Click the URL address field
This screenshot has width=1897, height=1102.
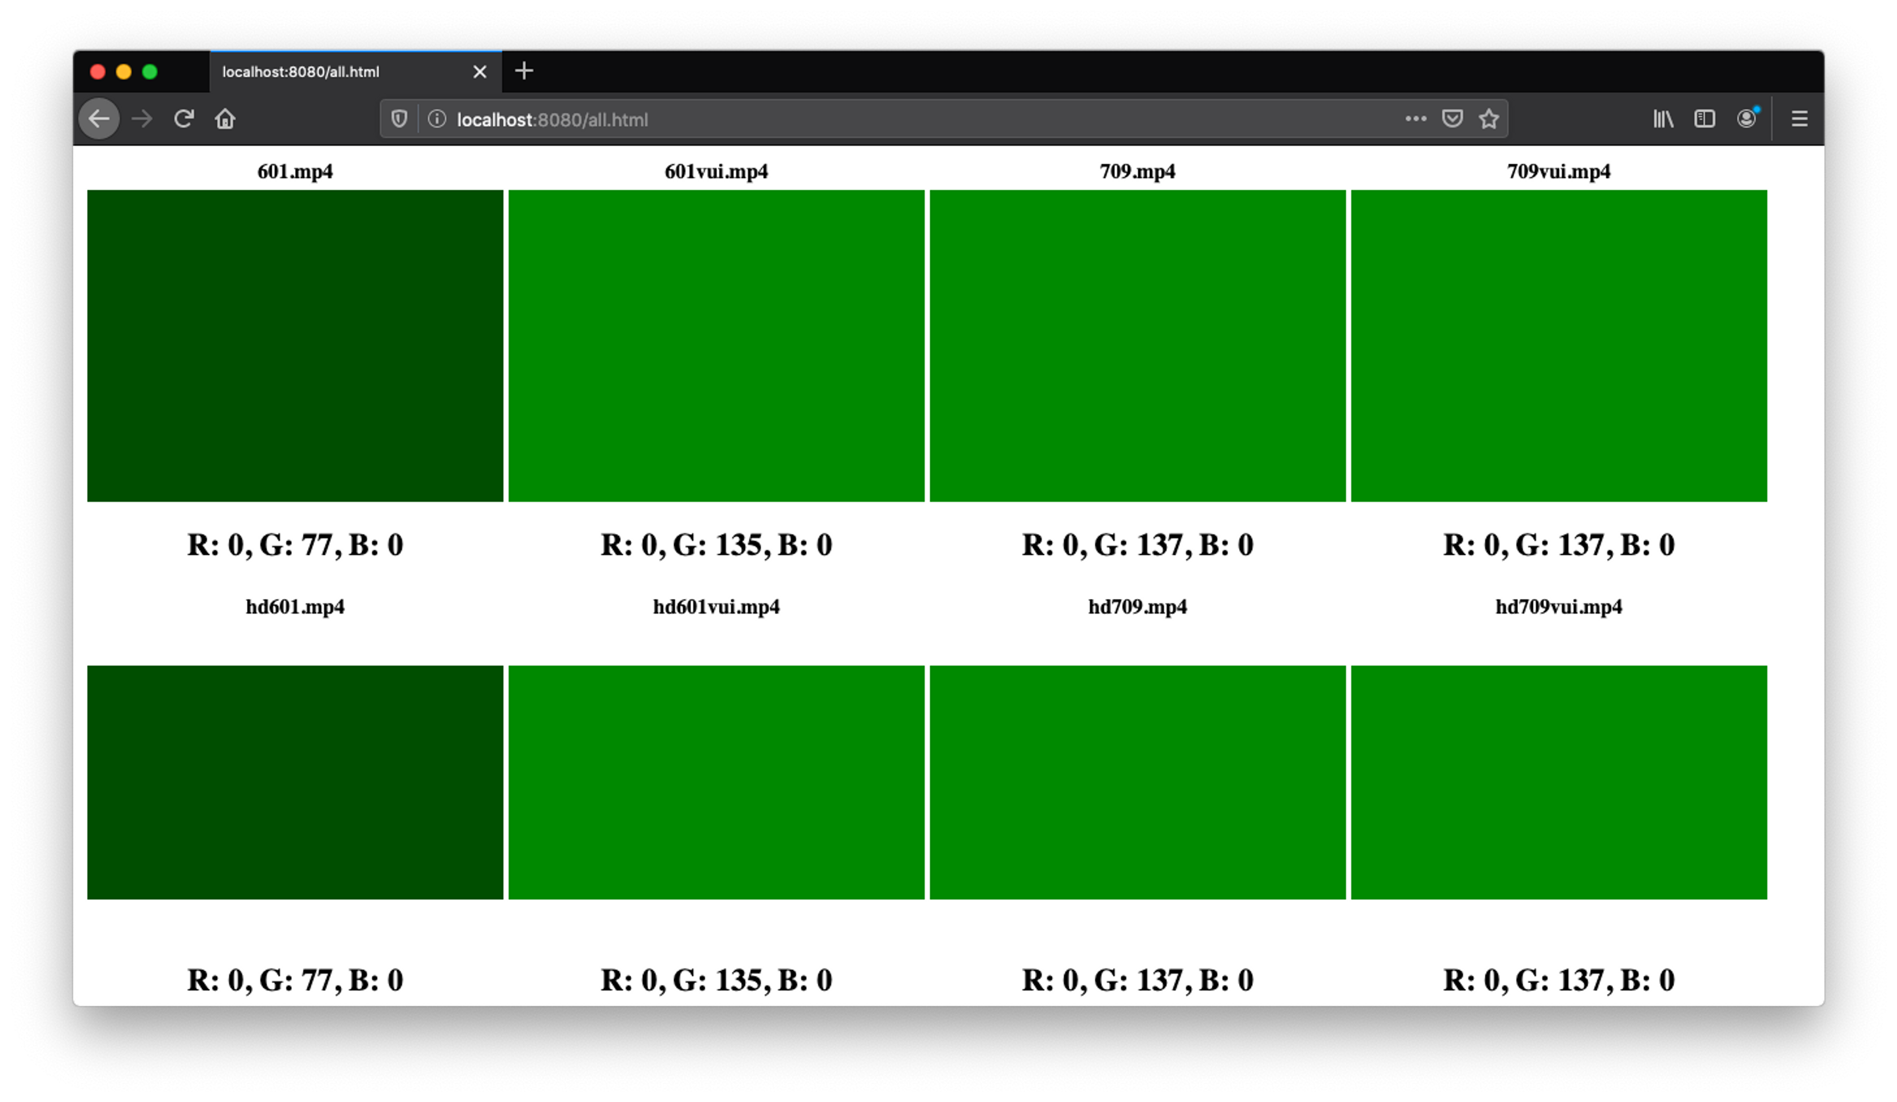coord(904,119)
